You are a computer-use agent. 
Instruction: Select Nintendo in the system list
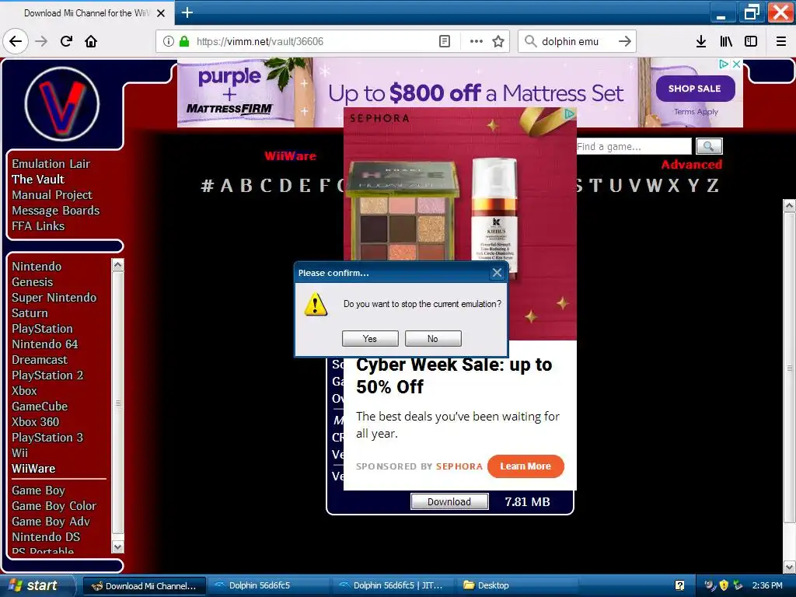point(37,267)
